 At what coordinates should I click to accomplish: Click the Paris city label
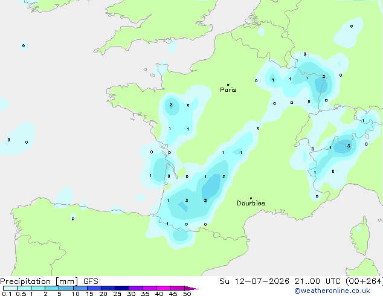228,90
